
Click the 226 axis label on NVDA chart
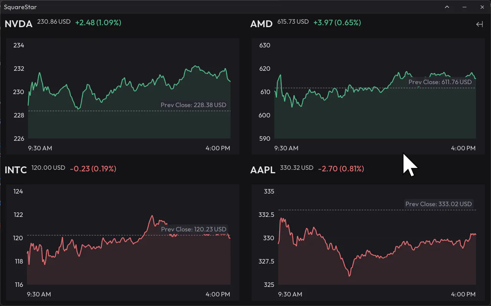click(x=19, y=138)
